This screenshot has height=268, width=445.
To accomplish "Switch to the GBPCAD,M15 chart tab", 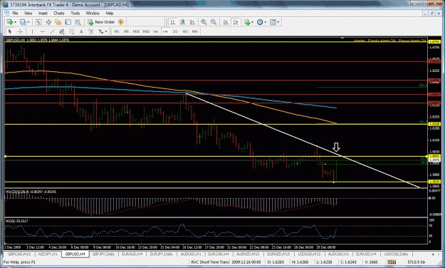I will [19, 254].
